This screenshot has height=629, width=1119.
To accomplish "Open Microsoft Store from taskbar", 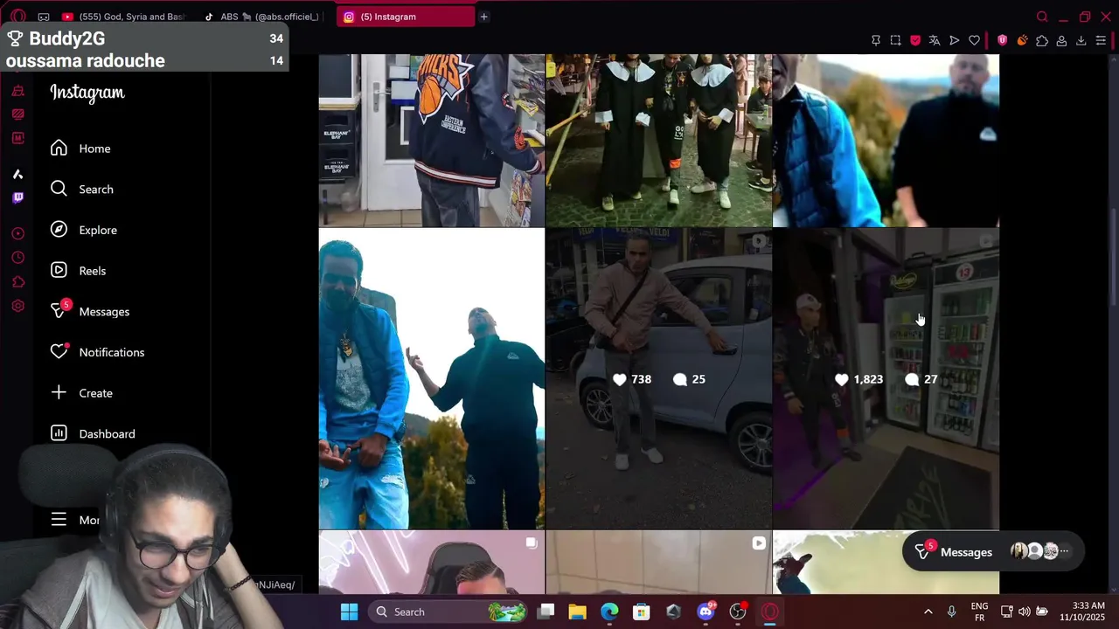I will [642, 612].
